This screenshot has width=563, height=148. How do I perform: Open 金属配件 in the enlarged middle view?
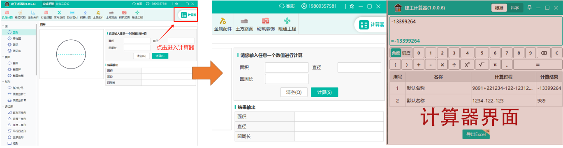(223, 25)
